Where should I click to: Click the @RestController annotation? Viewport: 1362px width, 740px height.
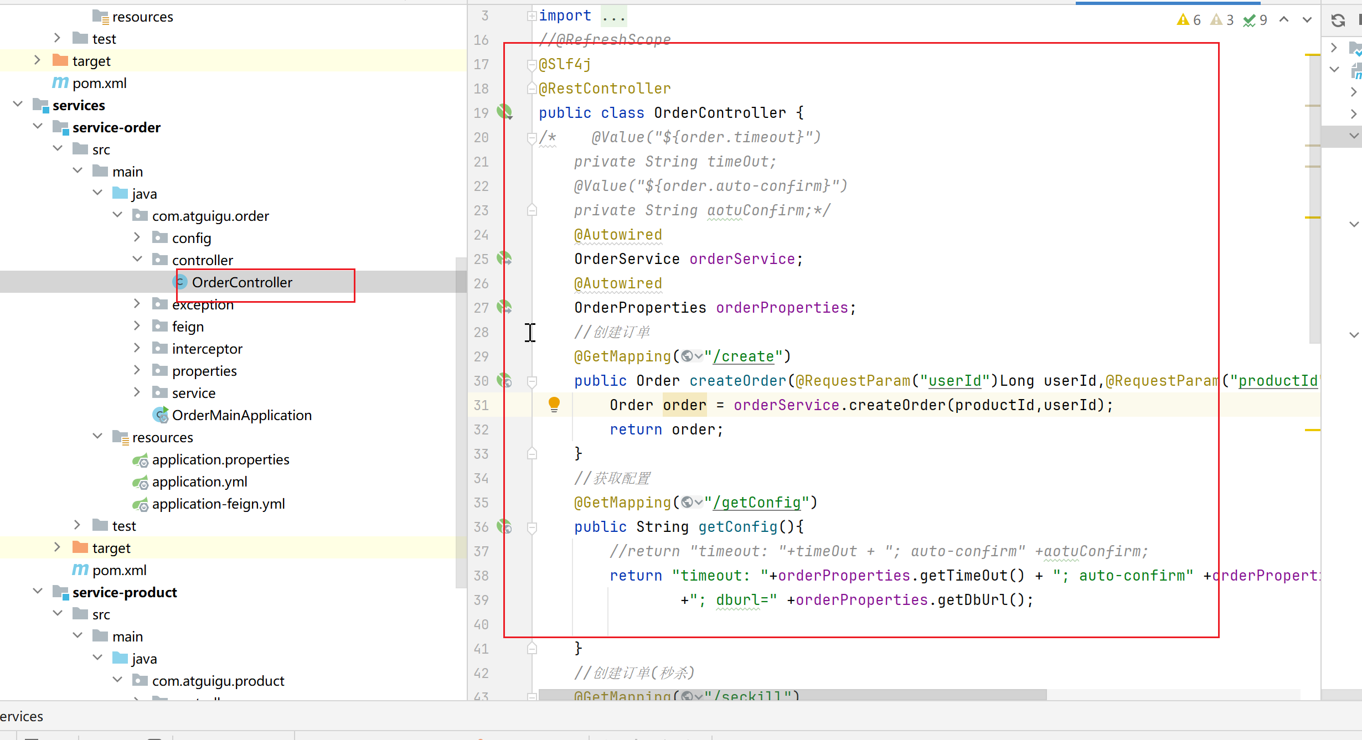coord(605,89)
